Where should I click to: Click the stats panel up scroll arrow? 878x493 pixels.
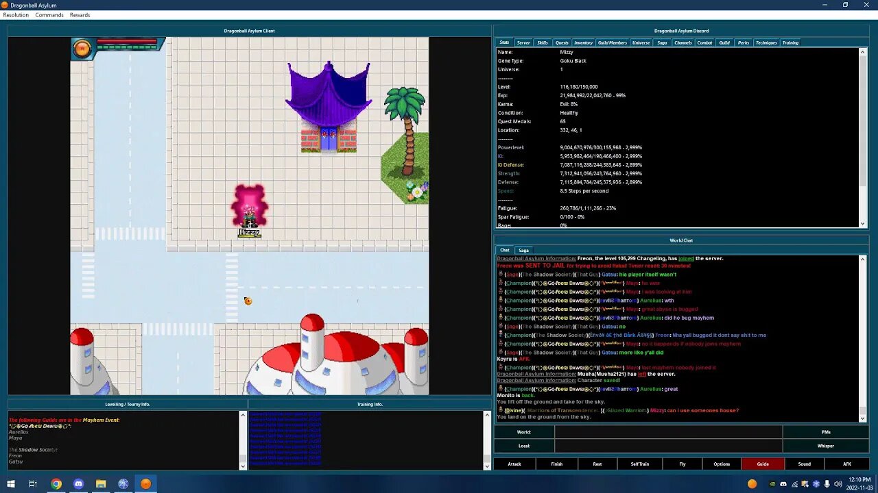(x=863, y=51)
